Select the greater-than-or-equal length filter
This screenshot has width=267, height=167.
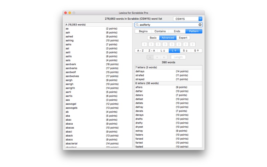[x=164, y=57]
